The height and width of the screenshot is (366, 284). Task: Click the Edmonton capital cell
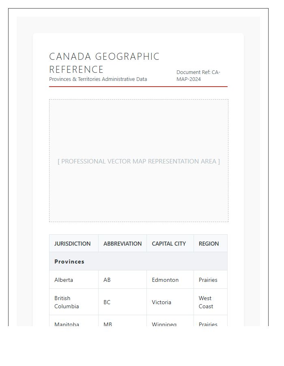(170, 280)
